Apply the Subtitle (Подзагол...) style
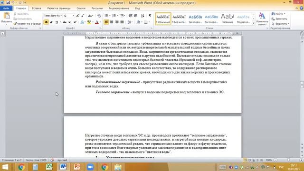 point(244,19)
